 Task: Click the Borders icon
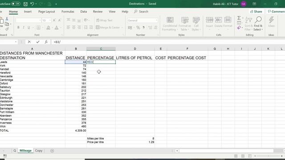[38, 28]
